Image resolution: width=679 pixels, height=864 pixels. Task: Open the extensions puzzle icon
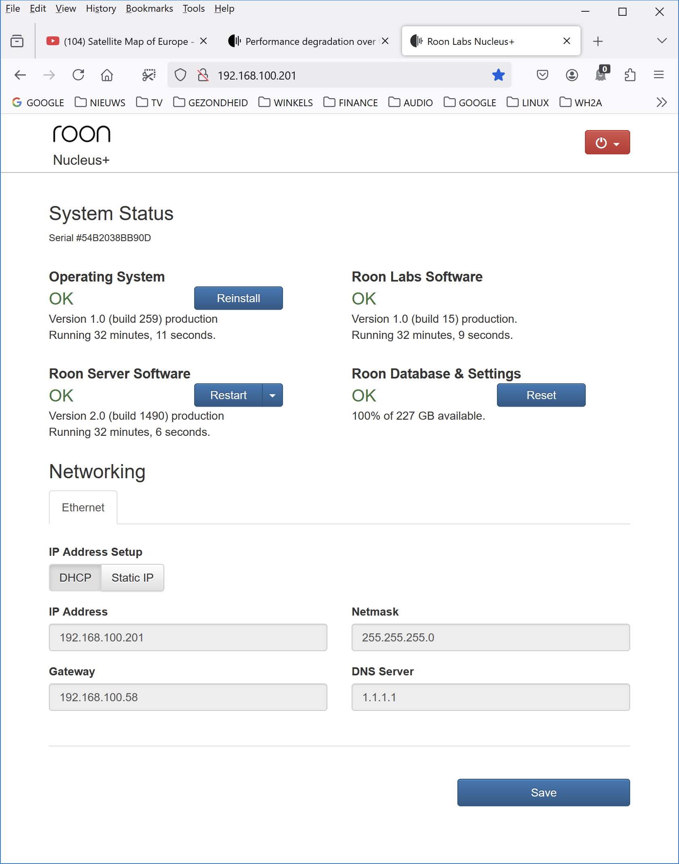(x=630, y=75)
